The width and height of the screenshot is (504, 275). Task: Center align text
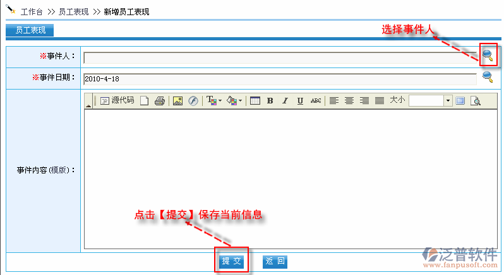pos(349,101)
